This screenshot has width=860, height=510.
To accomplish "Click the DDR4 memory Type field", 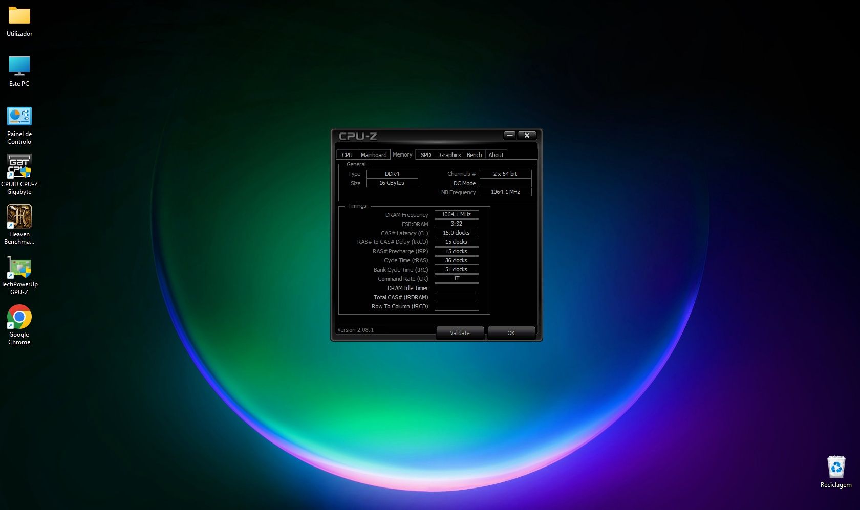I will tap(392, 174).
